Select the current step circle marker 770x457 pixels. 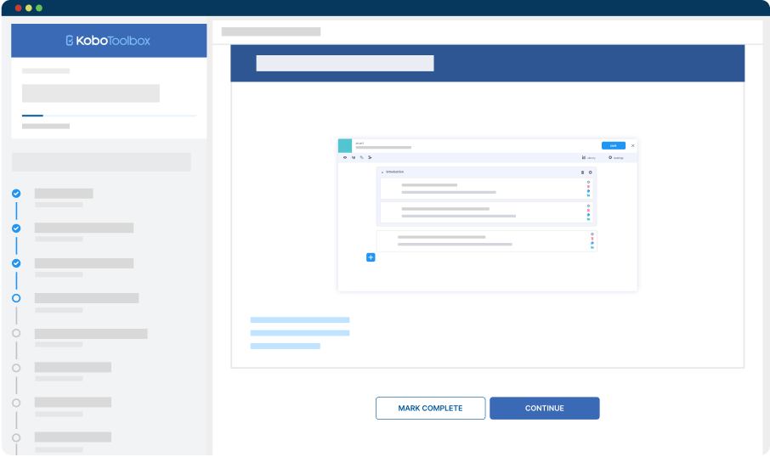click(x=16, y=298)
